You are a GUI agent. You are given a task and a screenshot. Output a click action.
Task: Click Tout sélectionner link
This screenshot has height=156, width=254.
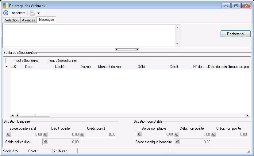27,61
